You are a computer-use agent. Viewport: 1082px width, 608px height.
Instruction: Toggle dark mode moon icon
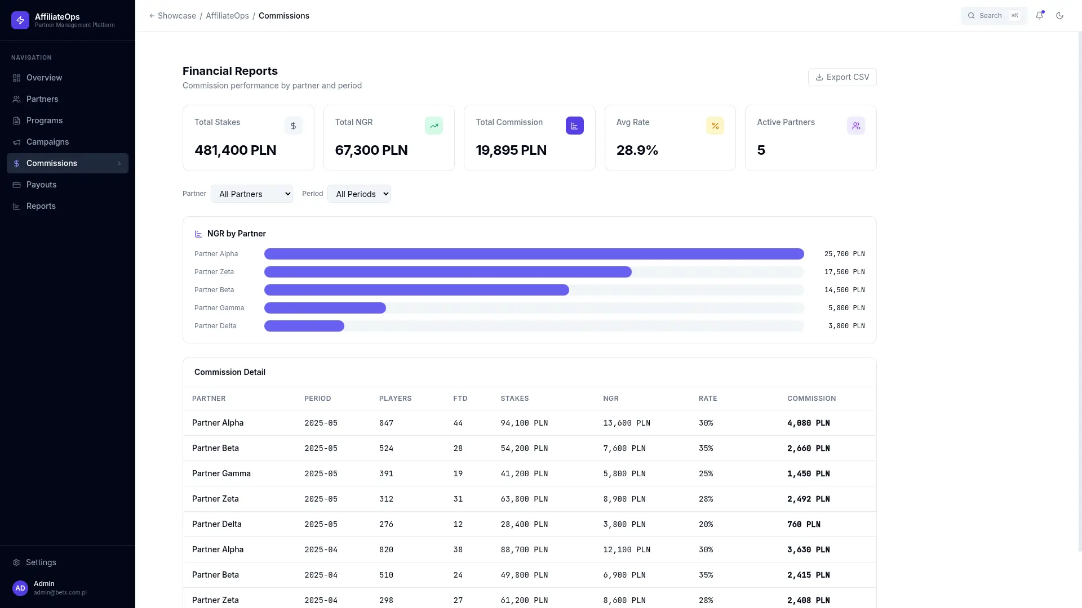(x=1059, y=15)
